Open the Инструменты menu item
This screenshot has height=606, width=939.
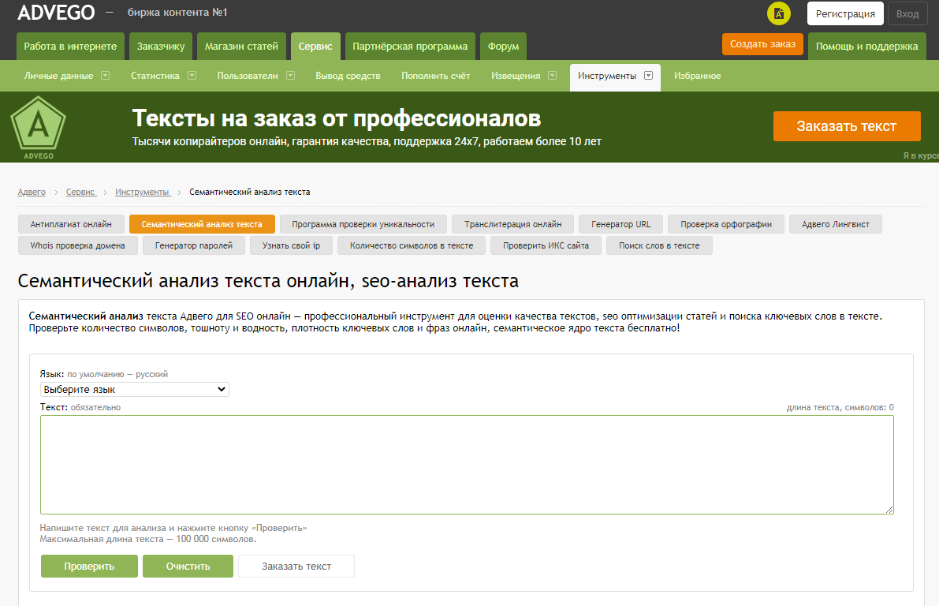[606, 76]
